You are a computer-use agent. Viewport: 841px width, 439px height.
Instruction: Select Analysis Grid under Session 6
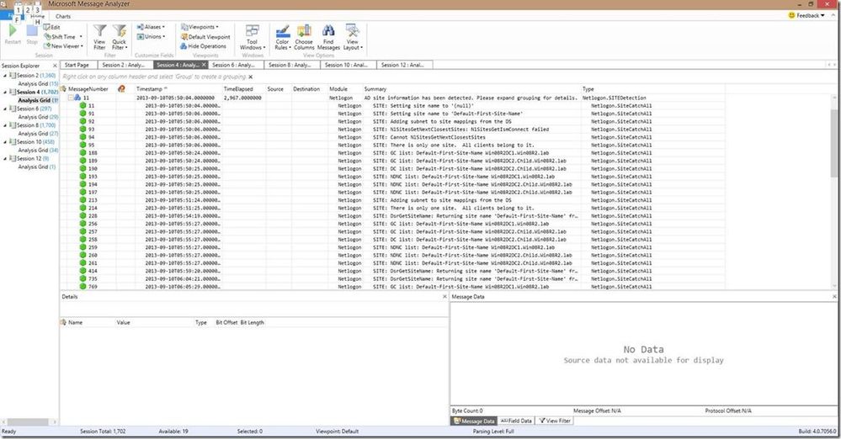(x=38, y=117)
